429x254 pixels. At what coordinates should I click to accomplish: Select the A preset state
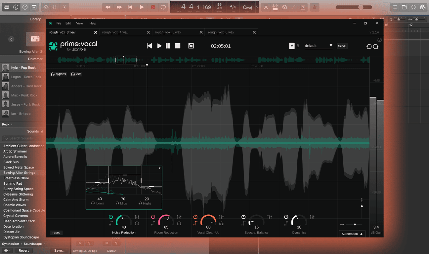(x=292, y=46)
